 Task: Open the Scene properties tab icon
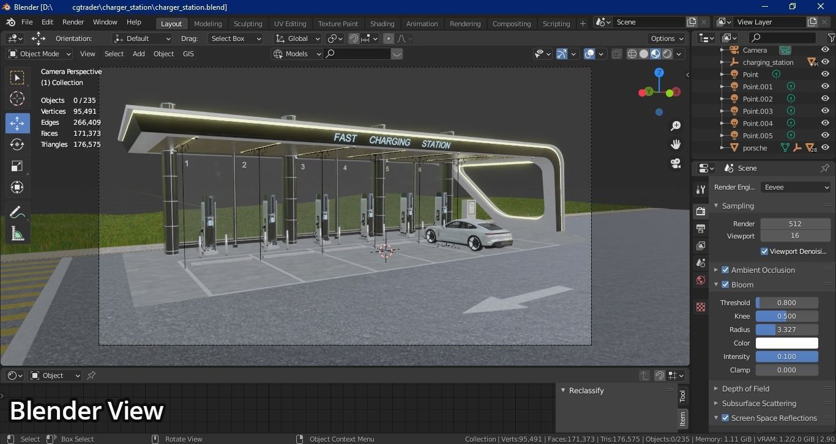point(701,262)
